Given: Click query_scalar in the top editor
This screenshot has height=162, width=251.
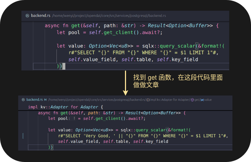Looking at the screenshot, I should point(177,46).
